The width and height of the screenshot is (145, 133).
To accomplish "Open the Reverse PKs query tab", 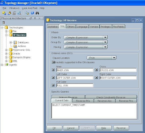I will (83, 101).
